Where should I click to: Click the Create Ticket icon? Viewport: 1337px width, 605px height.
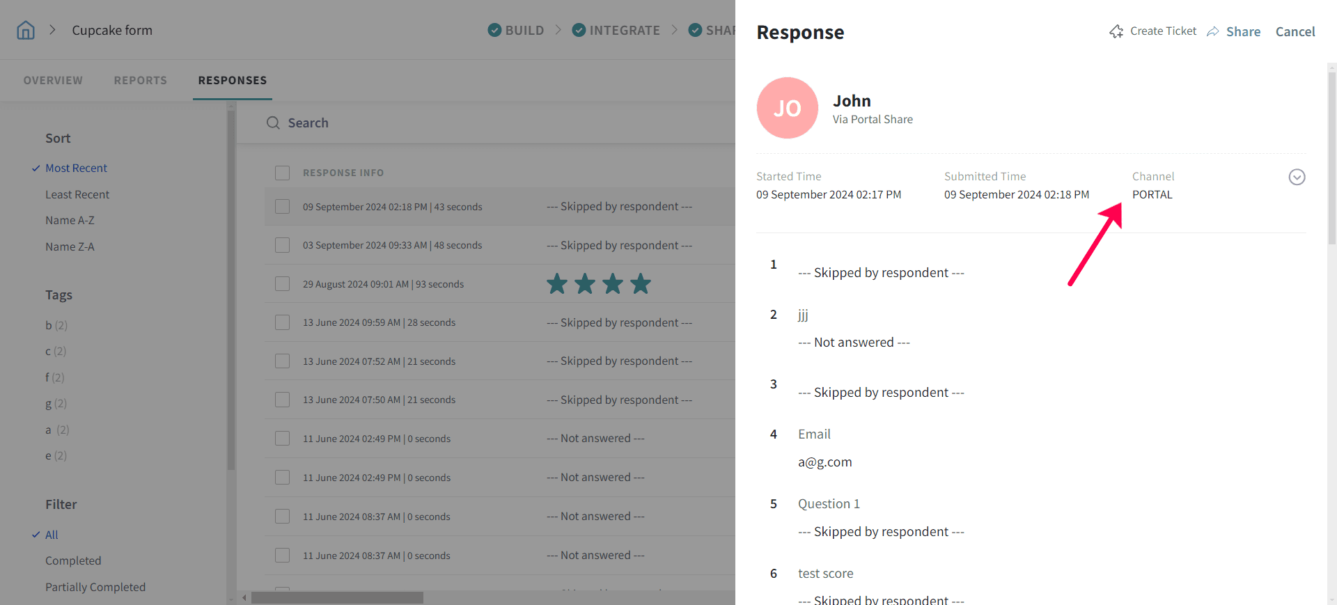pyautogui.click(x=1116, y=31)
